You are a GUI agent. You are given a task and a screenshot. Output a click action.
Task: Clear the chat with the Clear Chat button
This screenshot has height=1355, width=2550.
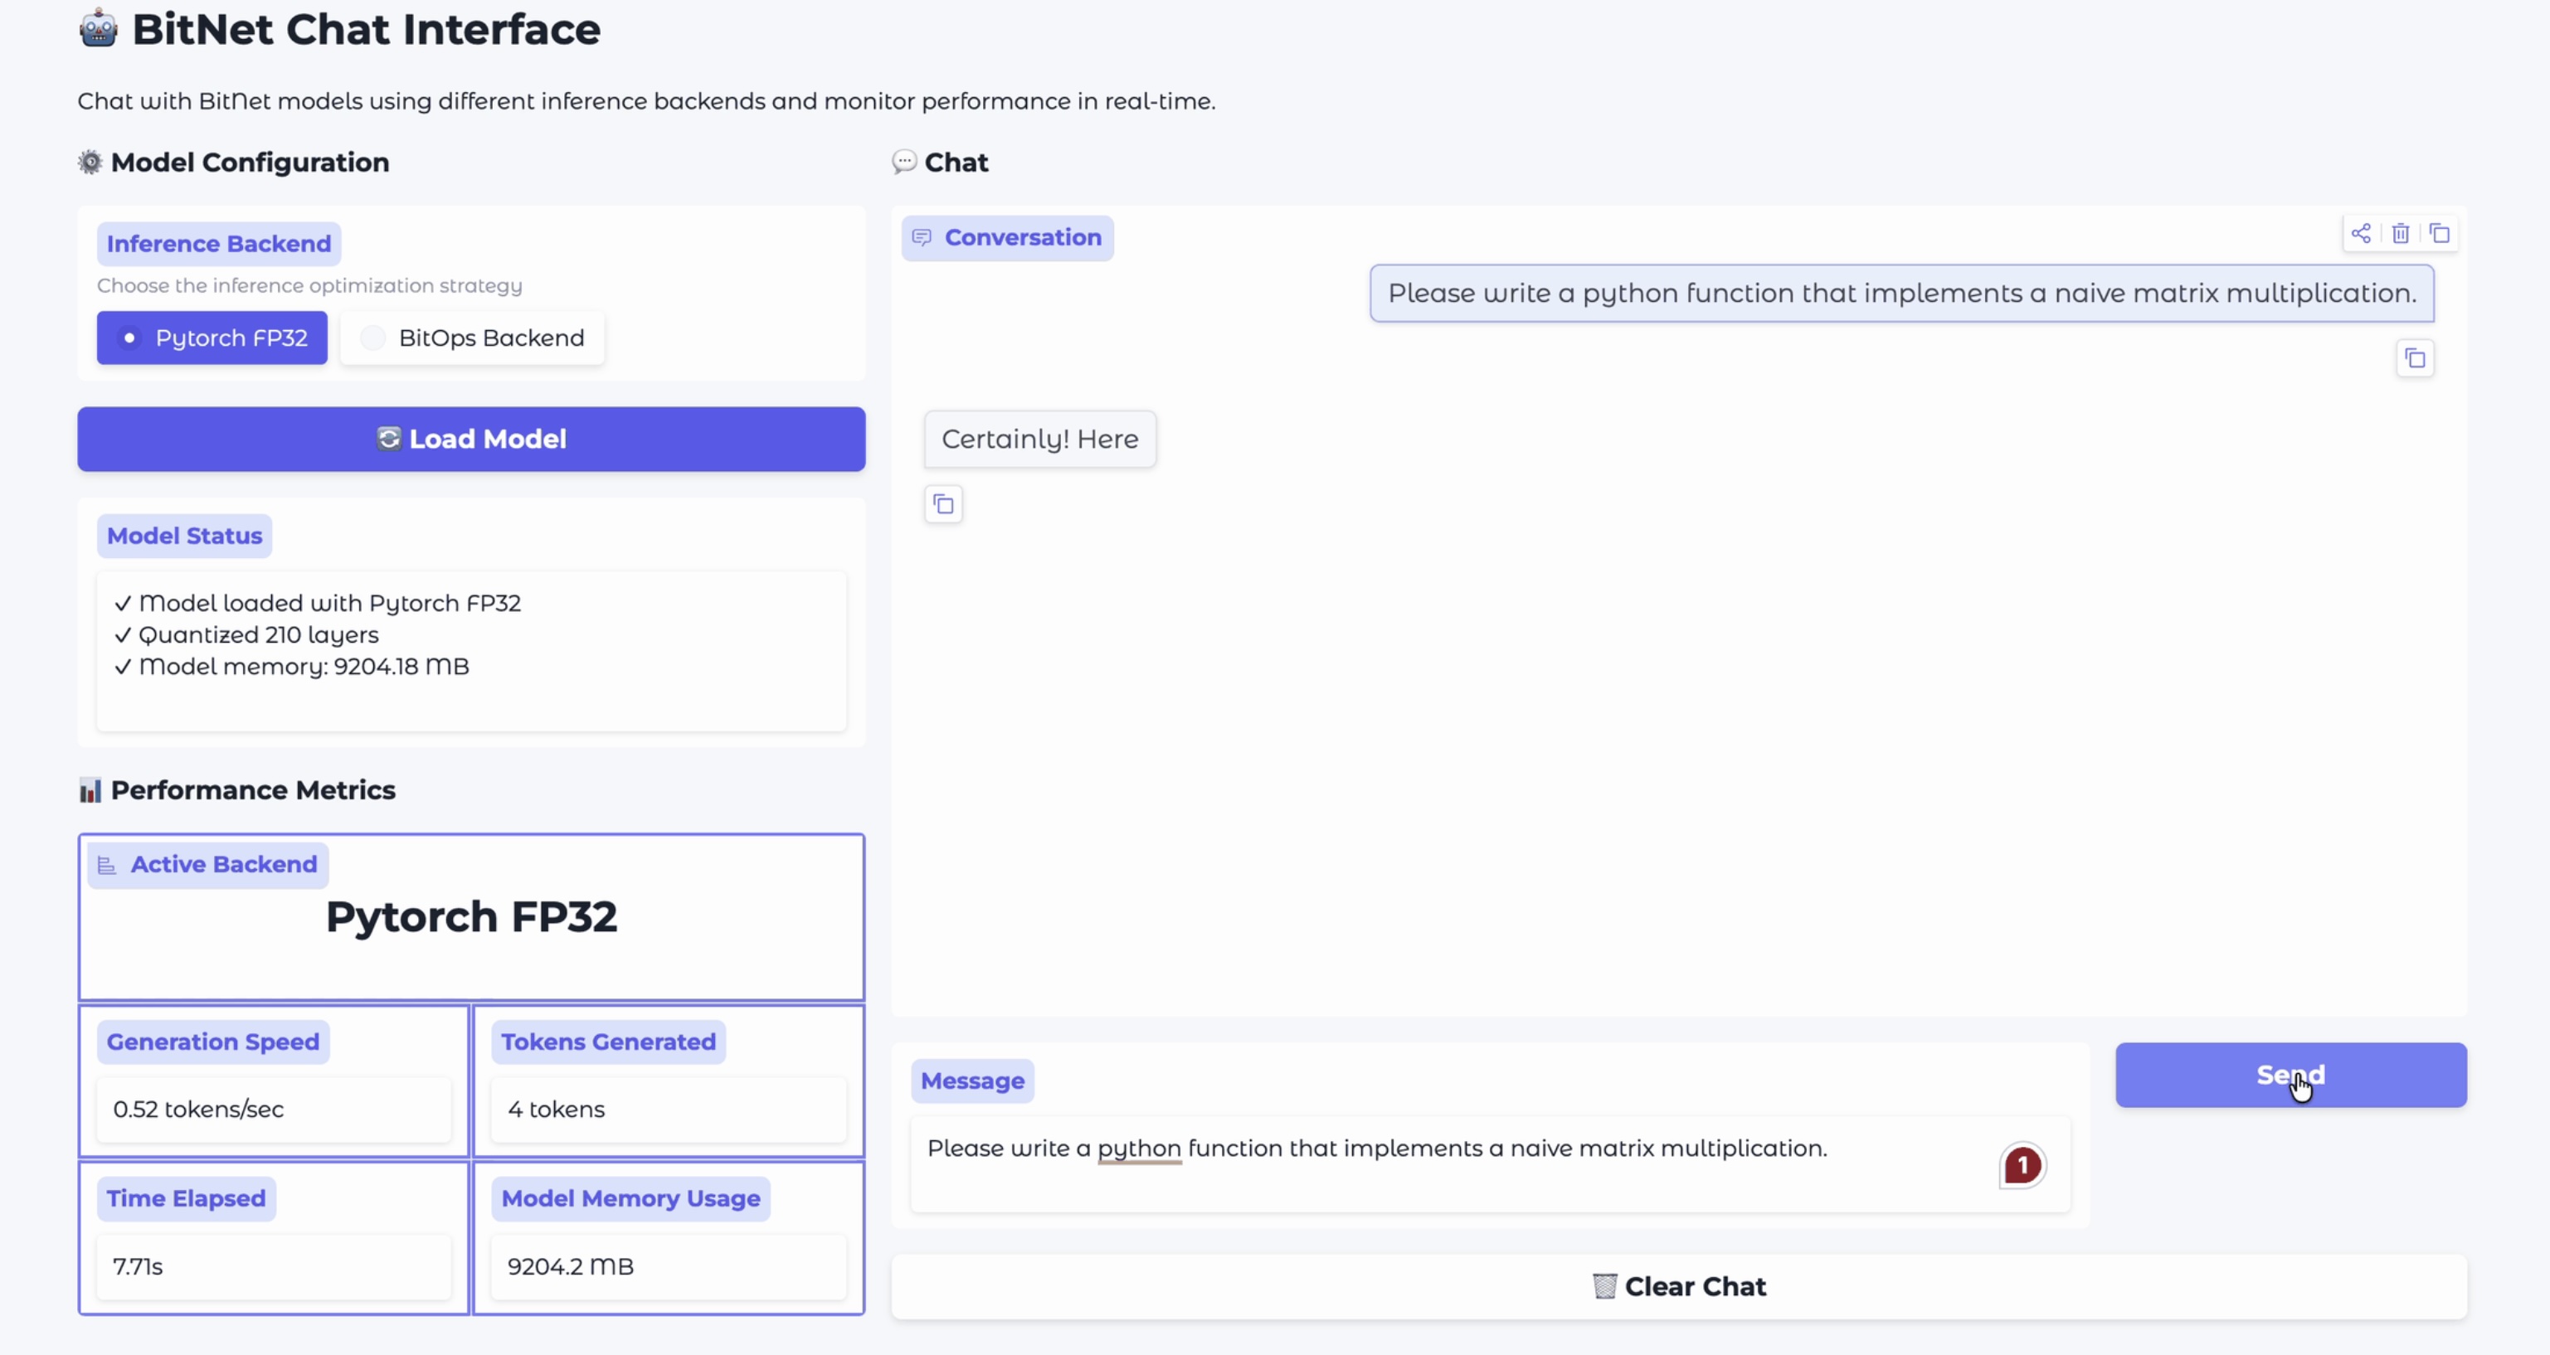[x=1680, y=1285]
